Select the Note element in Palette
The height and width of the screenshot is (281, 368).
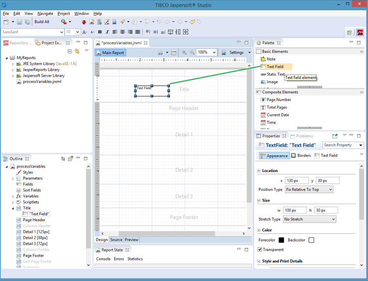pyautogui.click(x=271, y=59)
